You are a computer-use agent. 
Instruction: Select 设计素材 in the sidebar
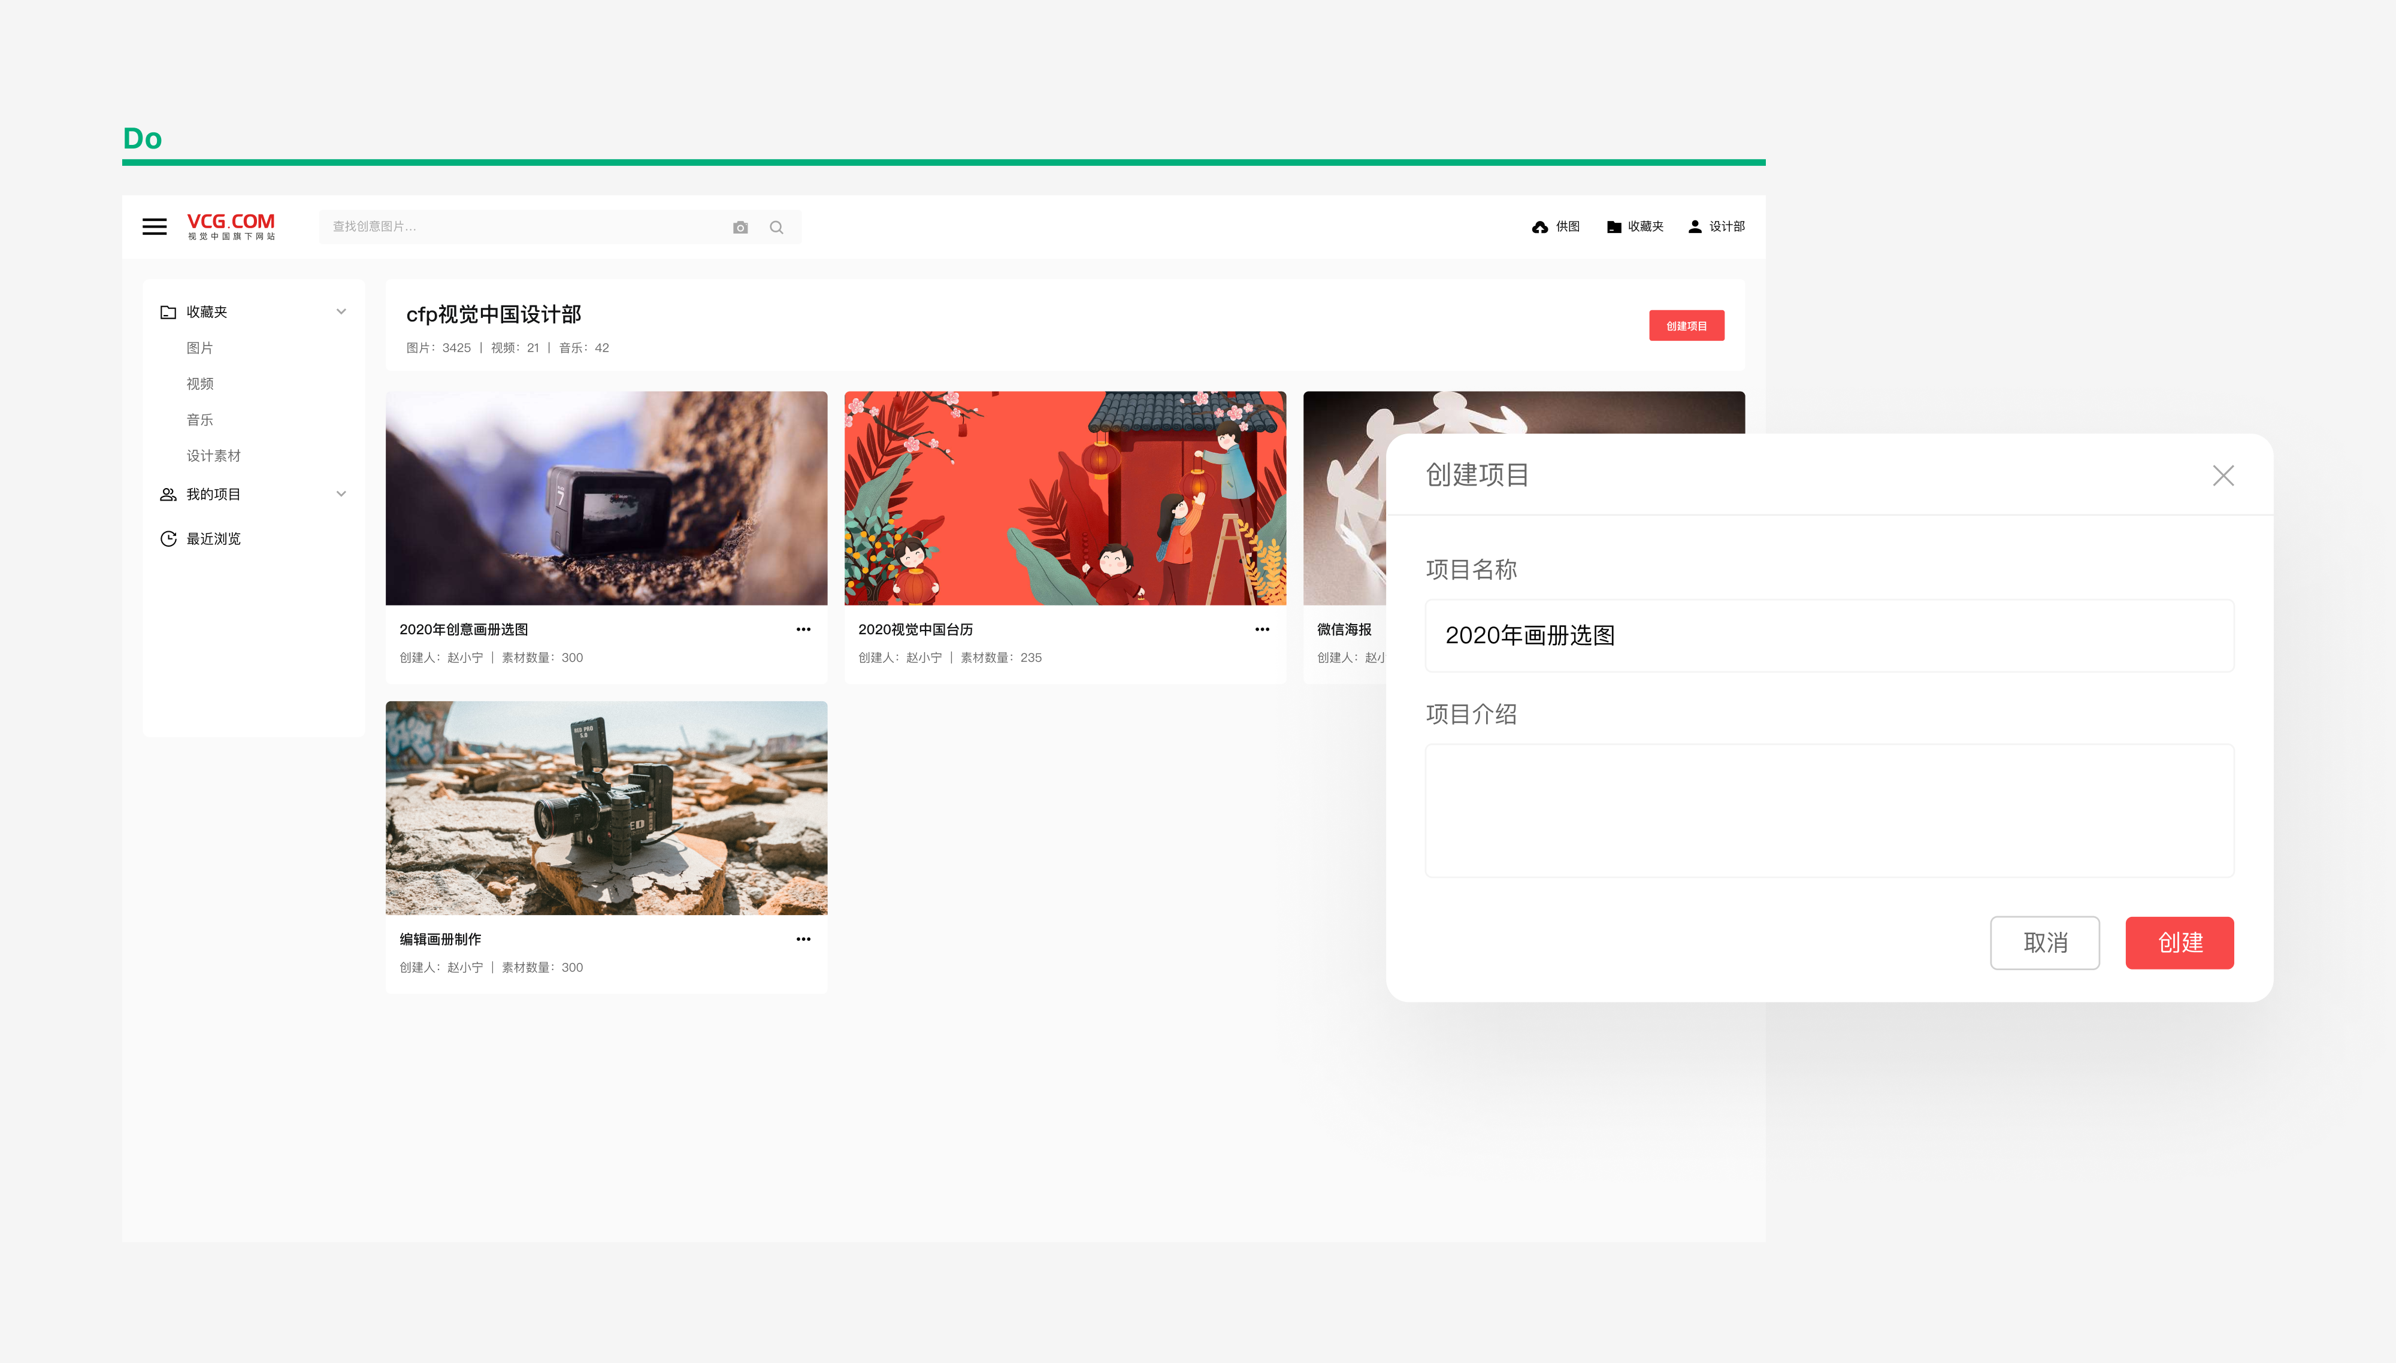[213, 456]
